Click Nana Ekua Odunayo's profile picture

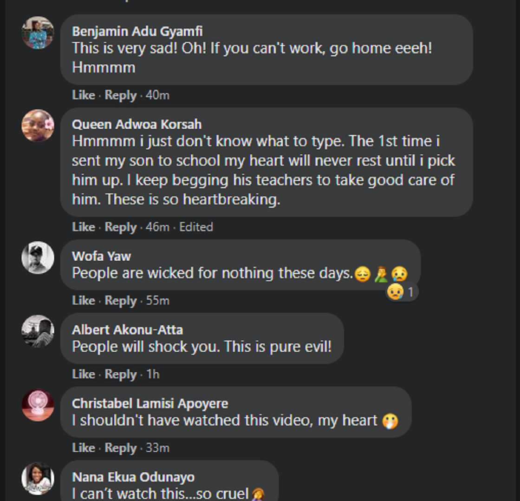(x=38, y=478)
